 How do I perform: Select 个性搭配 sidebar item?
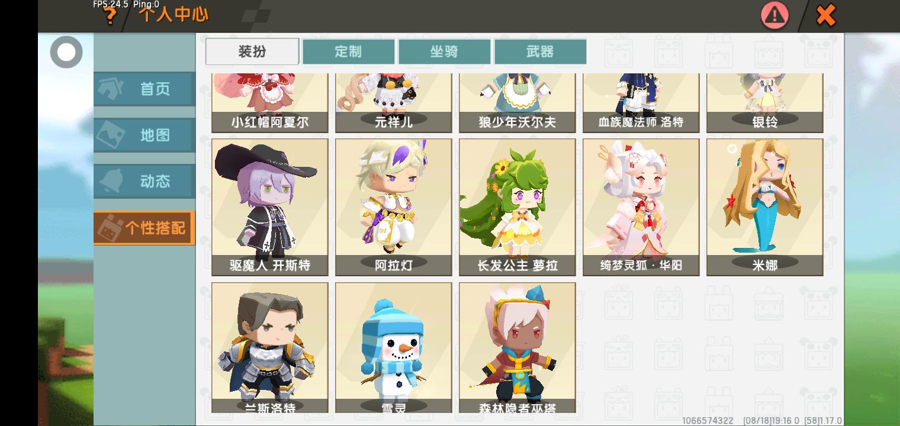(144, 228)
